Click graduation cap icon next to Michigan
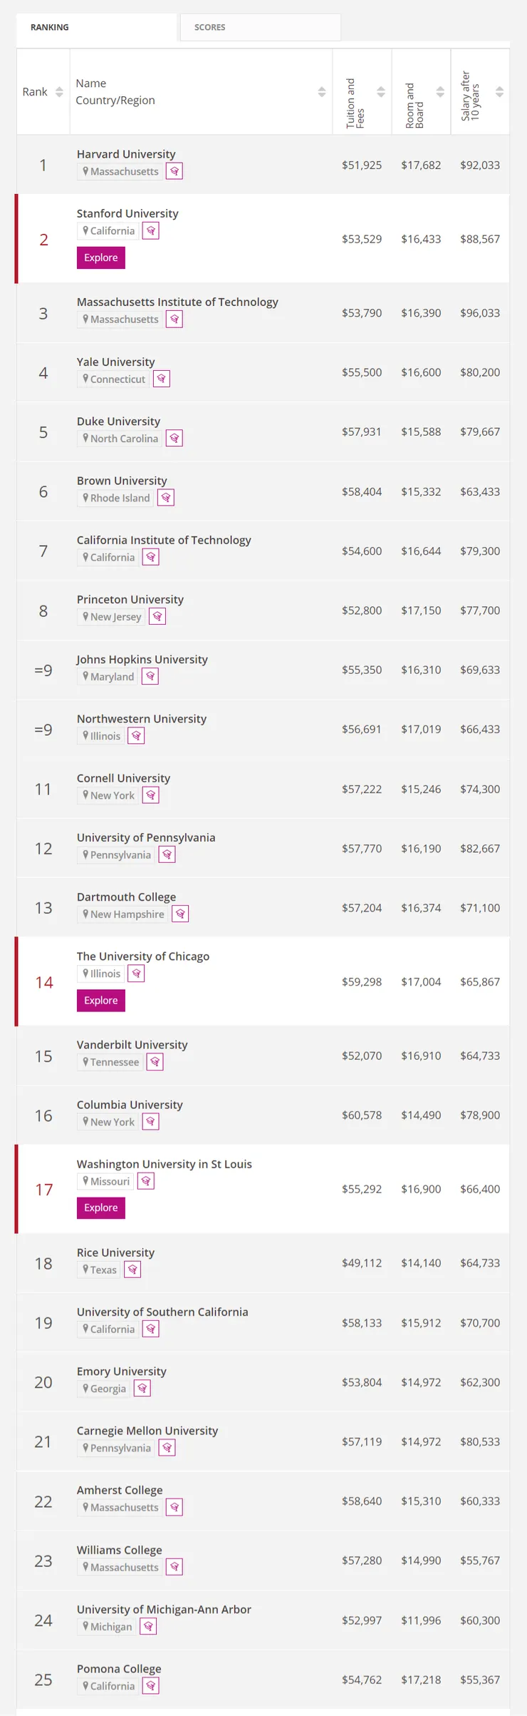Viewport: 527px width, 1716px height. point(148,1627)
